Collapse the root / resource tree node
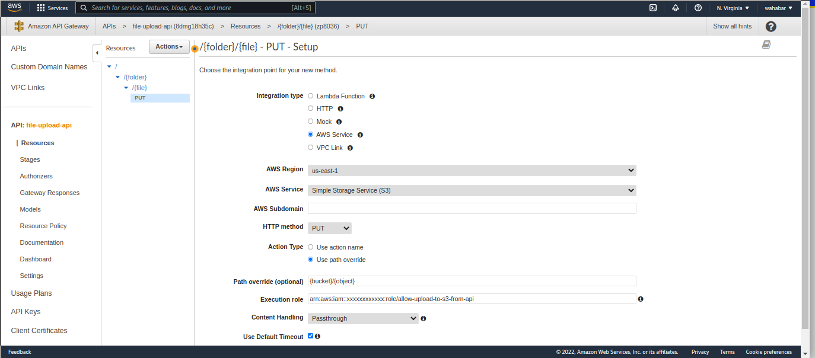815x358 pixels. click(109, 66)
